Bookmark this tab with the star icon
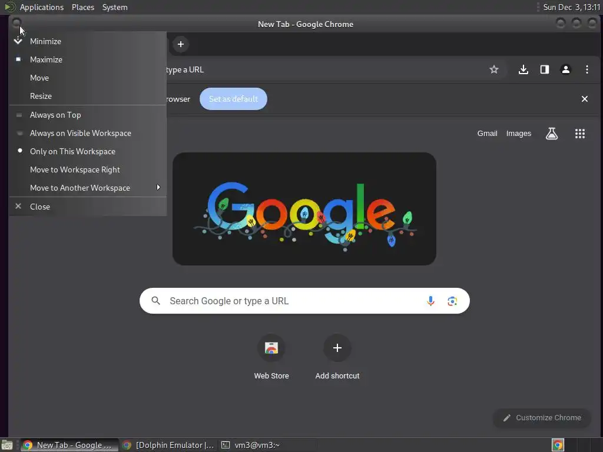 click(x=494, y=69)
